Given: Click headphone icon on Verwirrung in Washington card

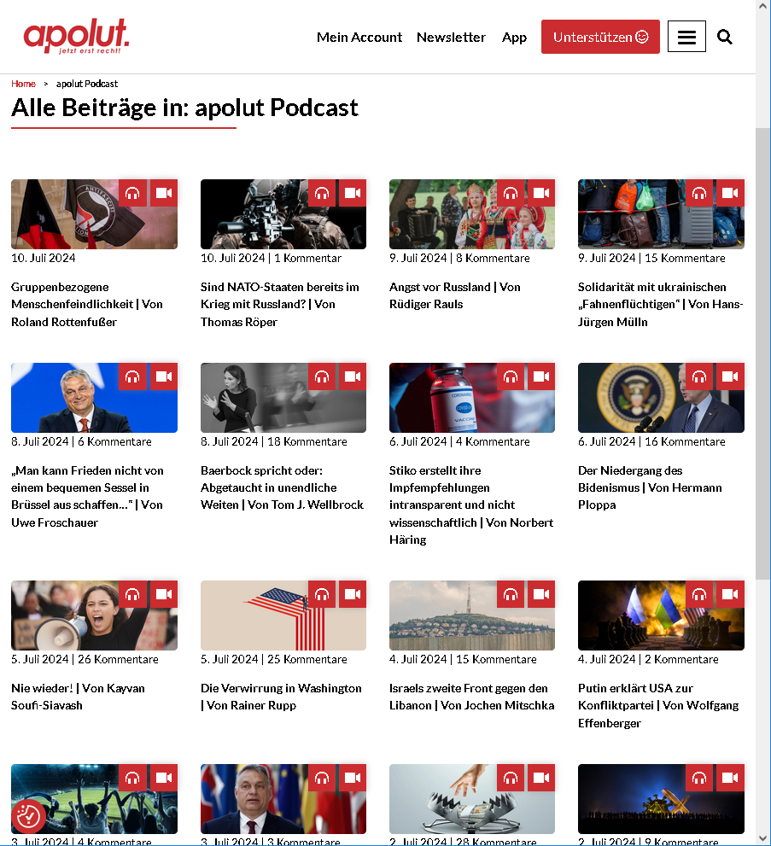Looking at the screenshot, I should click(x=322, y=594).
